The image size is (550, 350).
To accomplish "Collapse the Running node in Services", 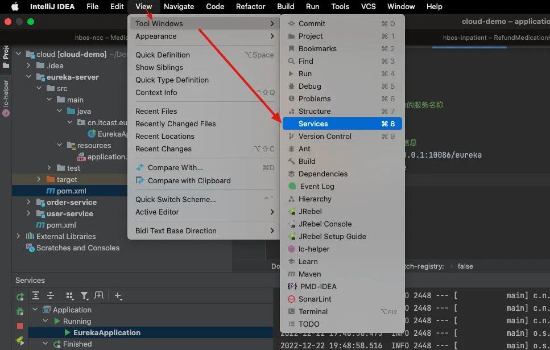I will click(46, 321).
